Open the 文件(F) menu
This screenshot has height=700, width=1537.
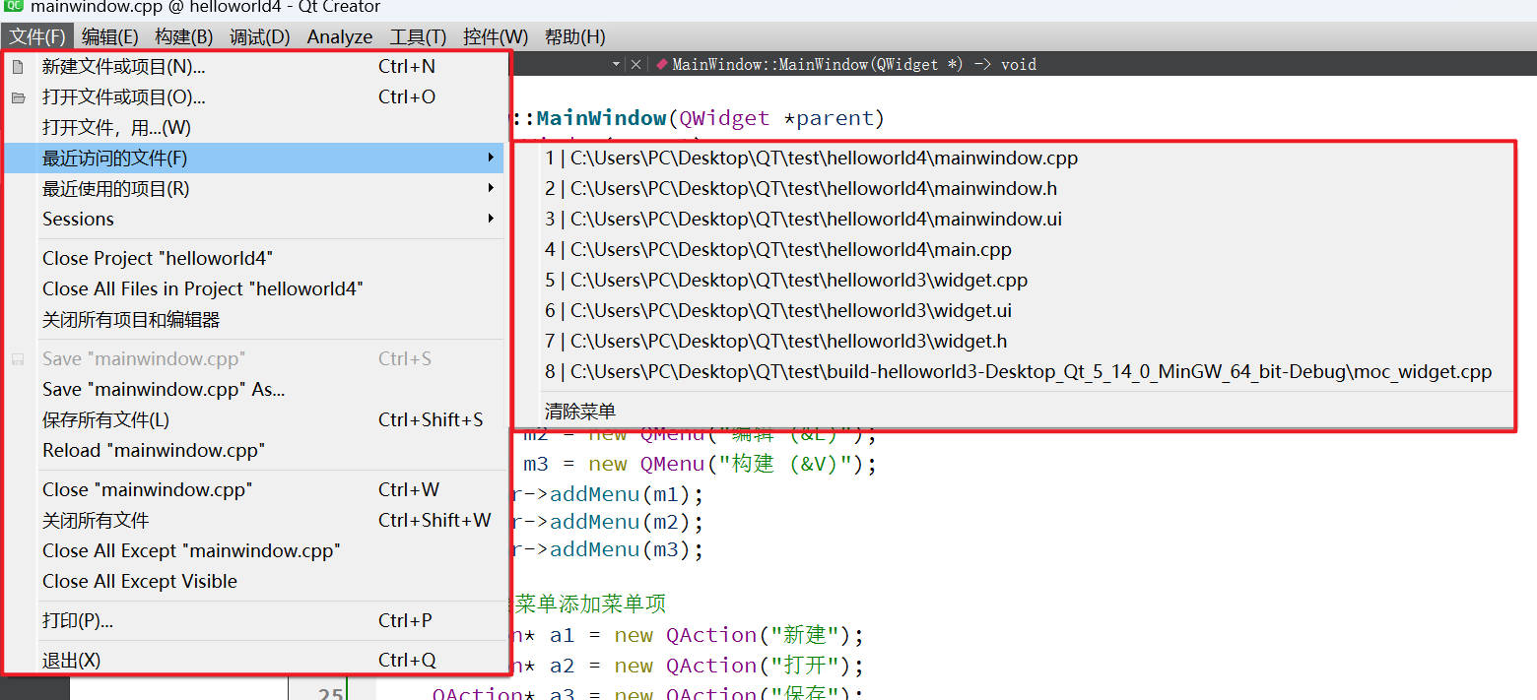37,36
